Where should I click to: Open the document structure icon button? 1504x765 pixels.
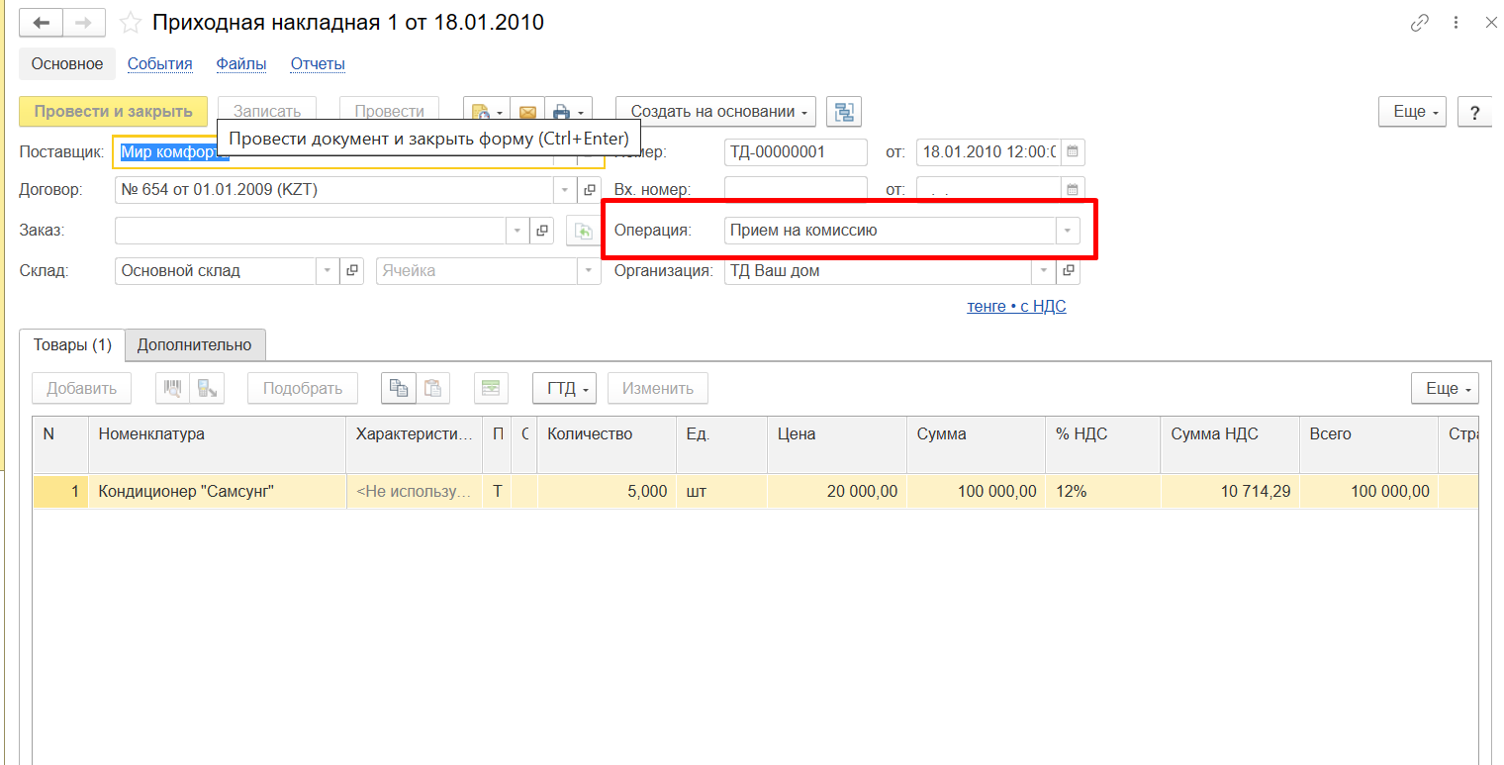(844, 112)
